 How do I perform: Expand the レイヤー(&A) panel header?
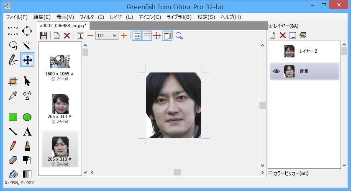(x=270, y=26)
